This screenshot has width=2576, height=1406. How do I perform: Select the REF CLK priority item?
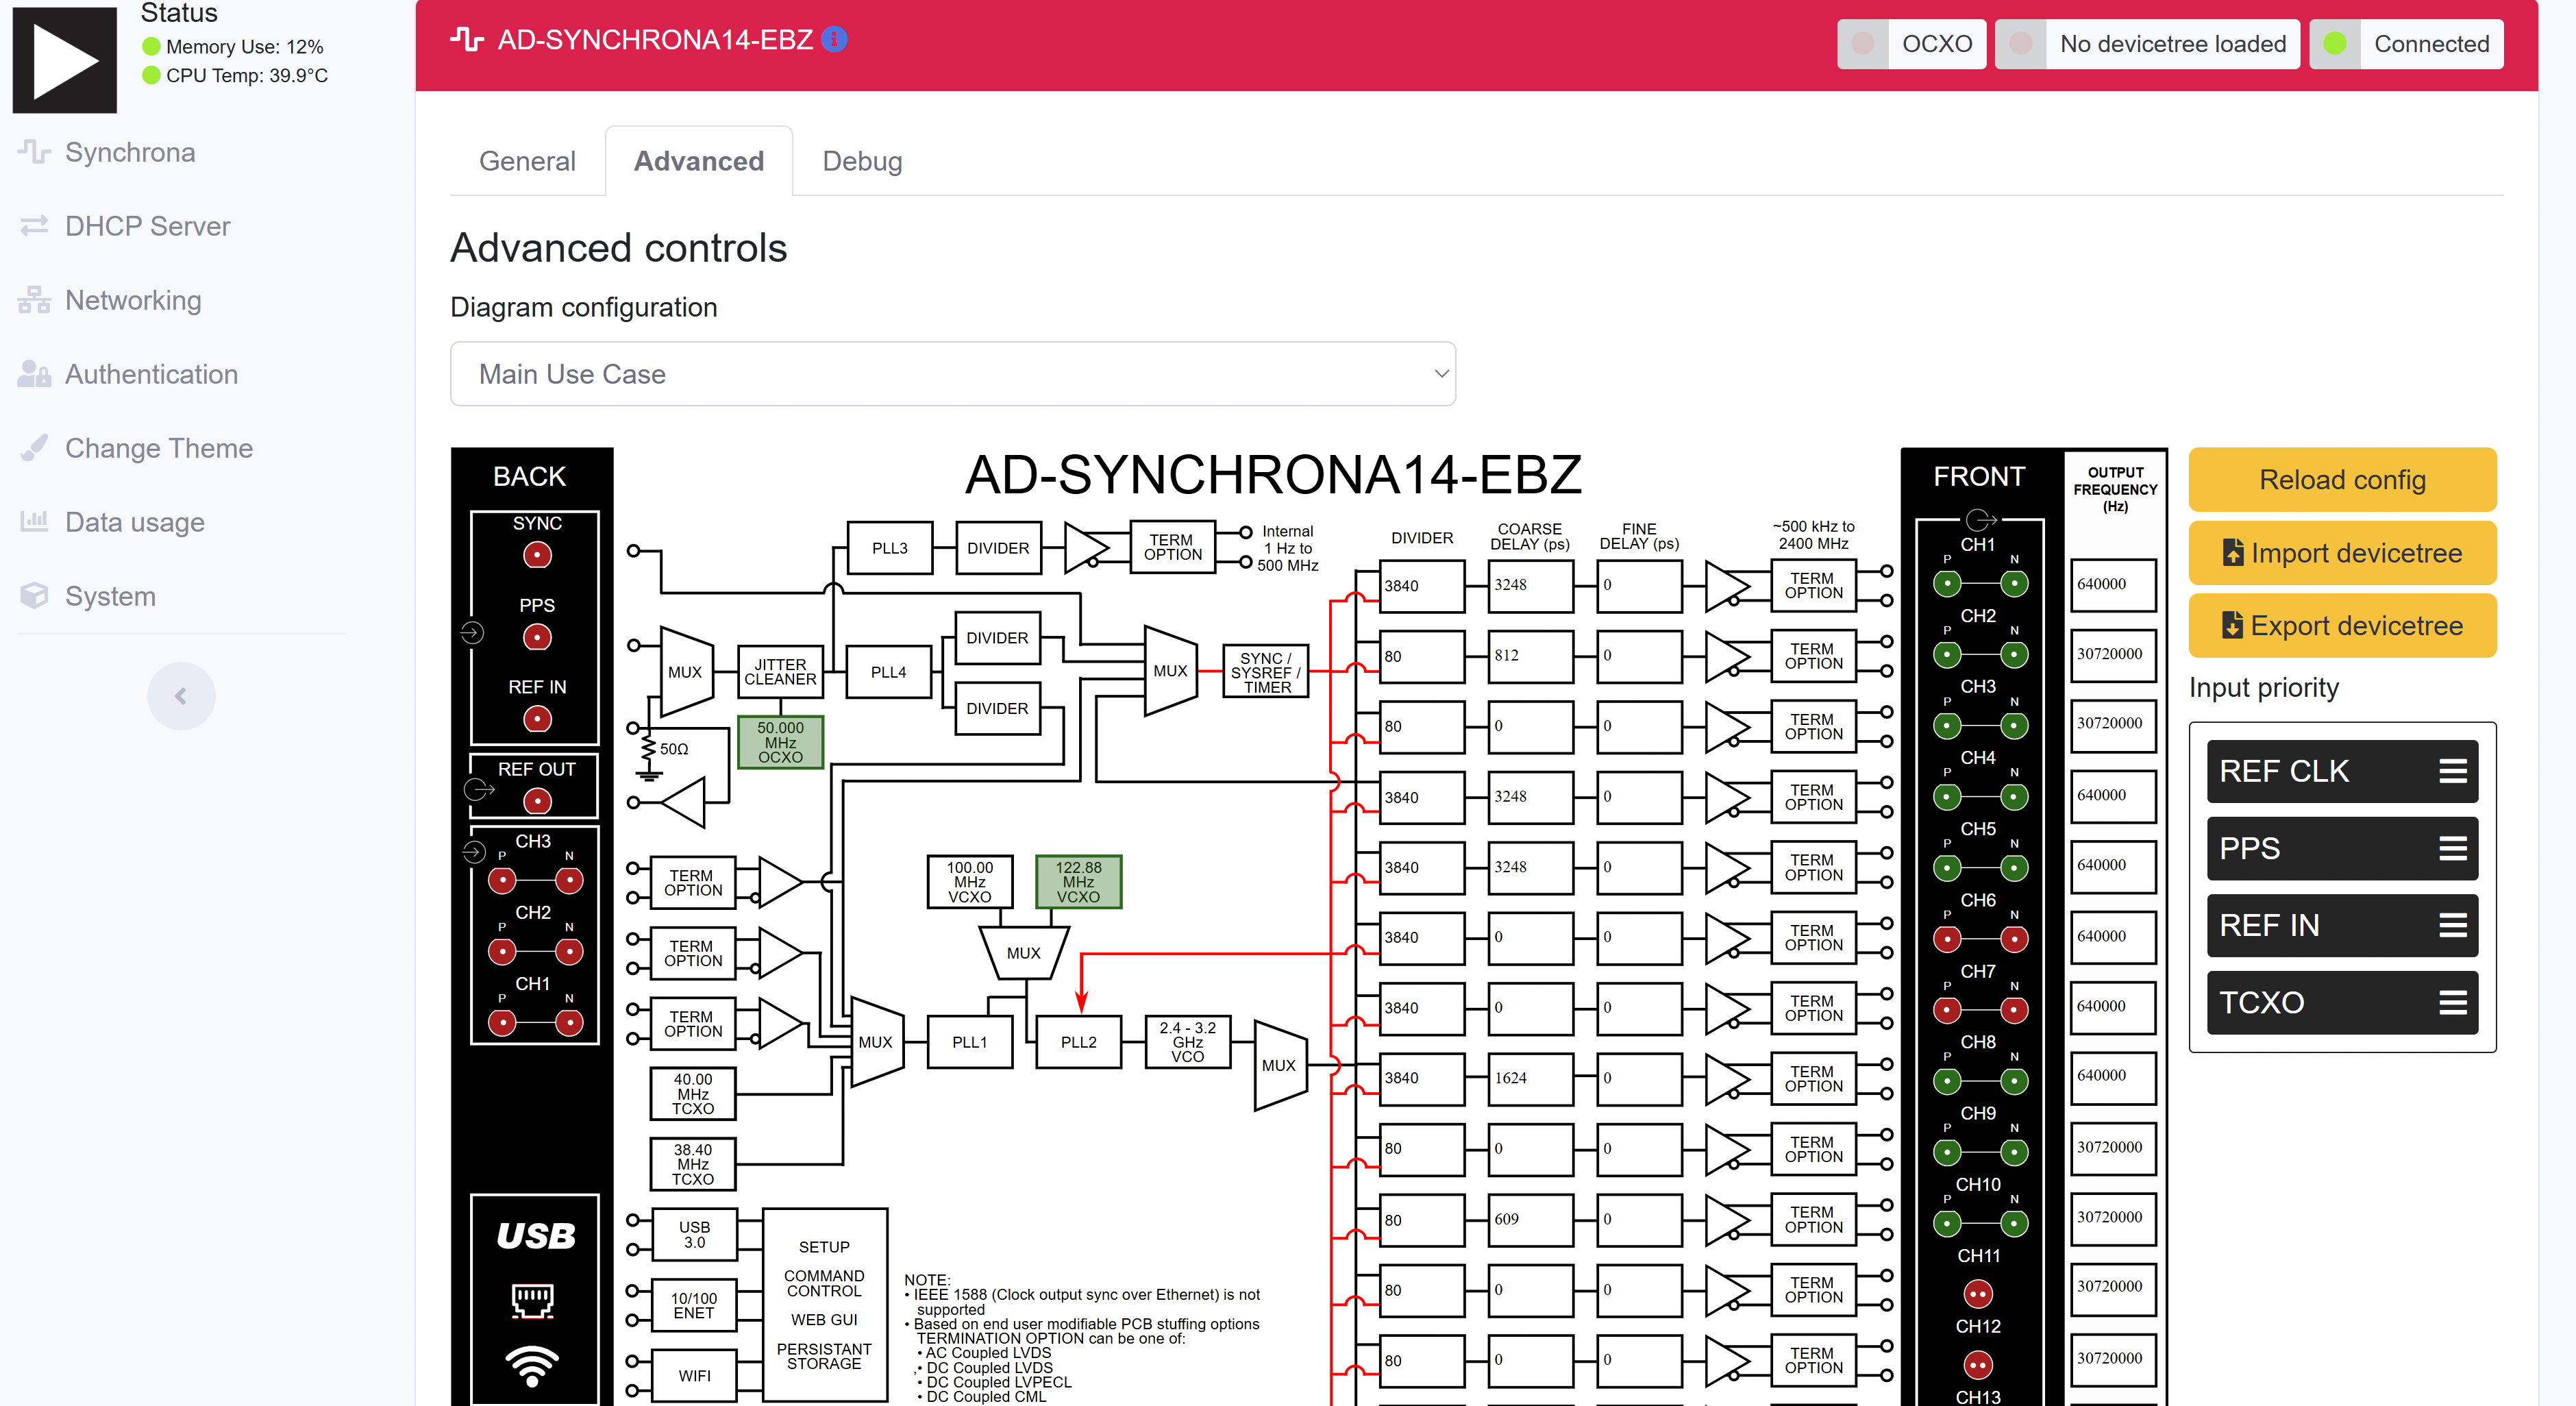pos(2342,771)
